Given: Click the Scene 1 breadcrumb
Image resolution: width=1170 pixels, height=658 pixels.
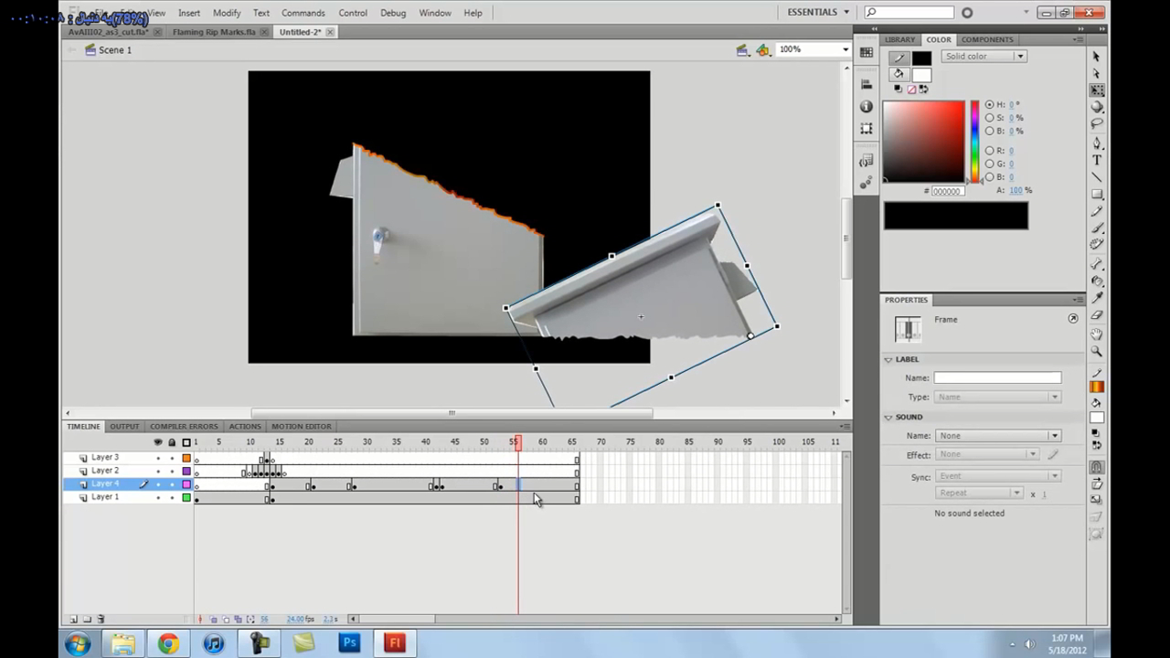Looking at the screenshot, I should pos(115,50).
